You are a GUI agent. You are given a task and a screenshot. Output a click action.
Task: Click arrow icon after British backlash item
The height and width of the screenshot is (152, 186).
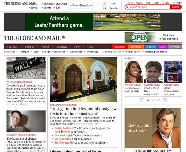coord(86,132)
